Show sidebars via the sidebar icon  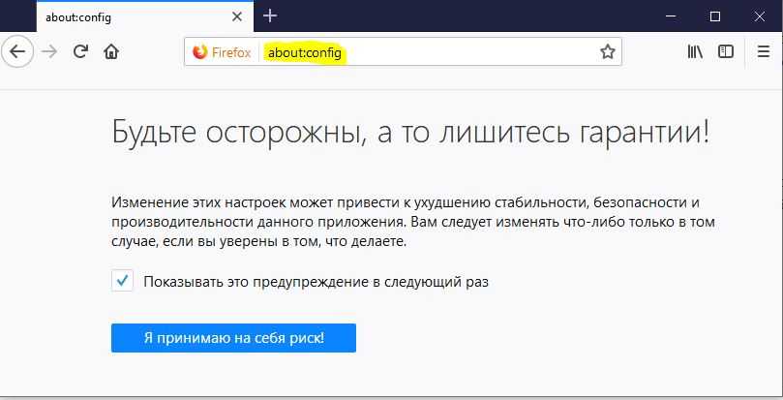point(726,52)
